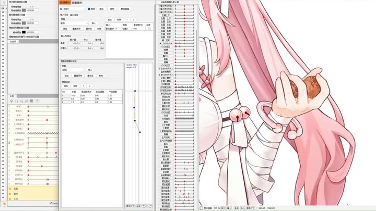Open the 场景混合 tab
The image size is (376, 211).
(77, 3)
